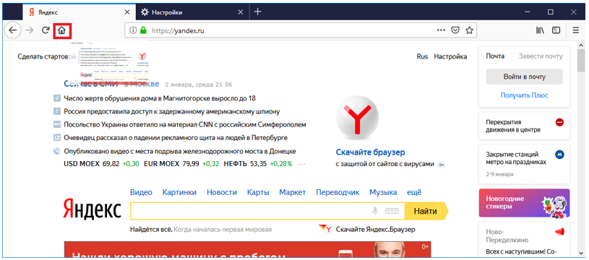Click the page vertical scrollbar thumb
The height and width of the screenshot is (260, 589).
(x=581, y=61)
